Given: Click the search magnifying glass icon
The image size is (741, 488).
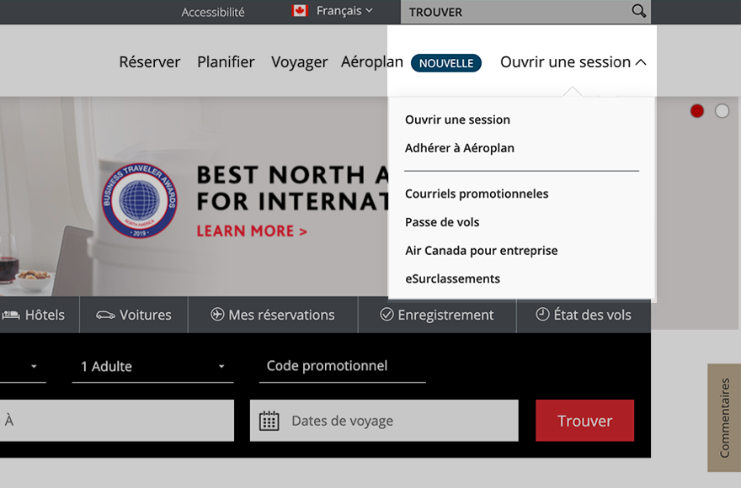Looking at the screenshot, I should [x=639, y=12].
